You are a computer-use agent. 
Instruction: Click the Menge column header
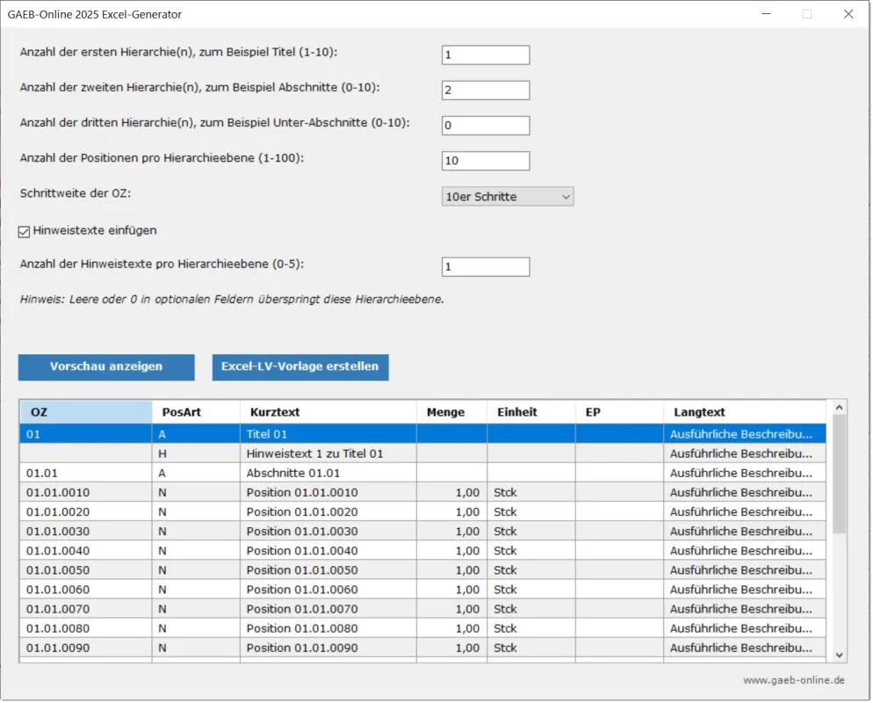pos(452,412)
